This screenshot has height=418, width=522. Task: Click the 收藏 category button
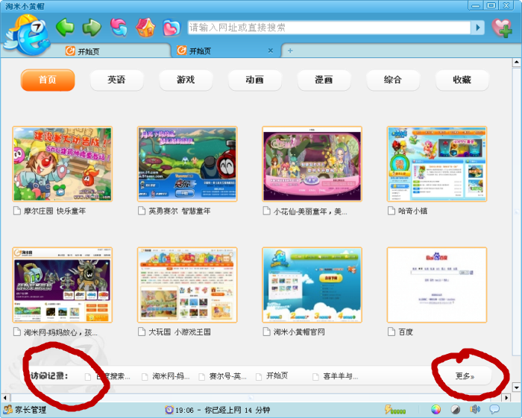(x=462, y=80)
